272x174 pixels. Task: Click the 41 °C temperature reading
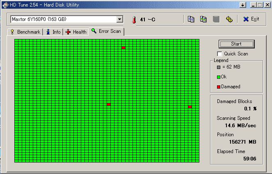click(x=148, y=20)
